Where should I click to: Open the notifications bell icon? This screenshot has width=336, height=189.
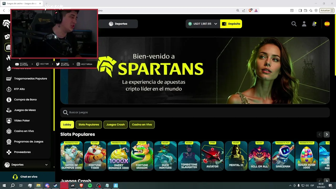click(x=314, y=24)
